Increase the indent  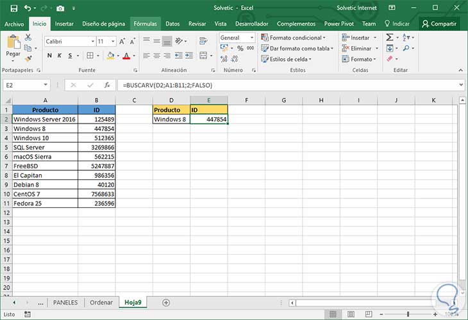[189, 56]
